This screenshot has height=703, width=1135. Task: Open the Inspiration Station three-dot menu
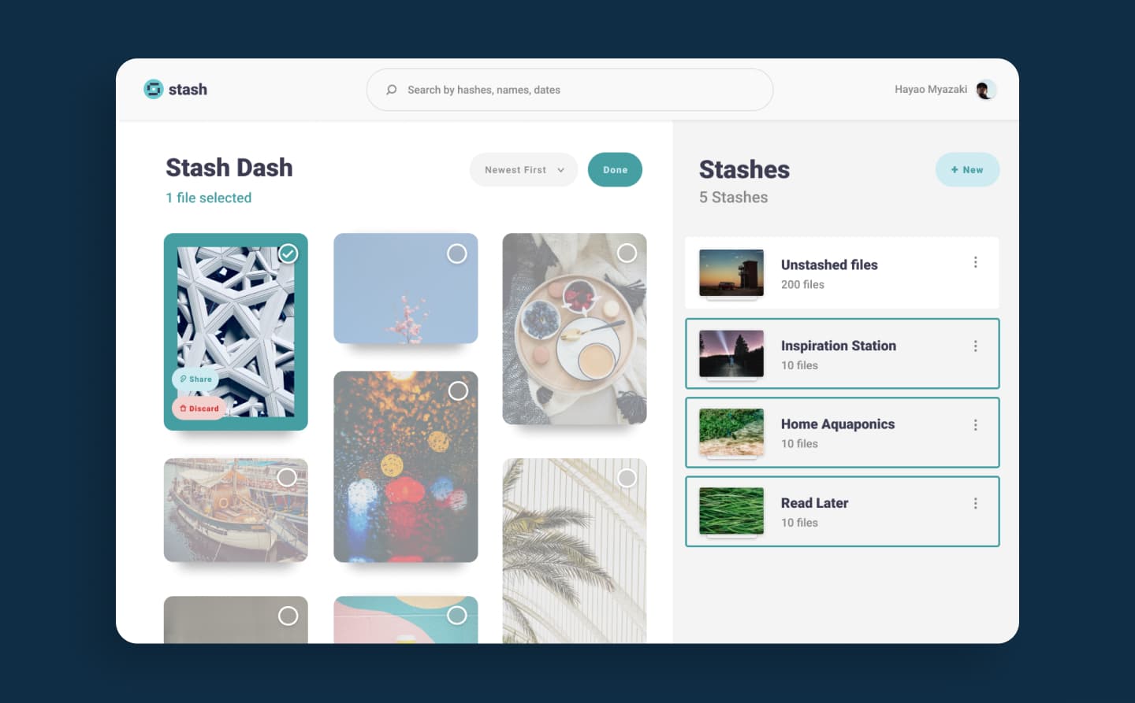coord(975,346)
